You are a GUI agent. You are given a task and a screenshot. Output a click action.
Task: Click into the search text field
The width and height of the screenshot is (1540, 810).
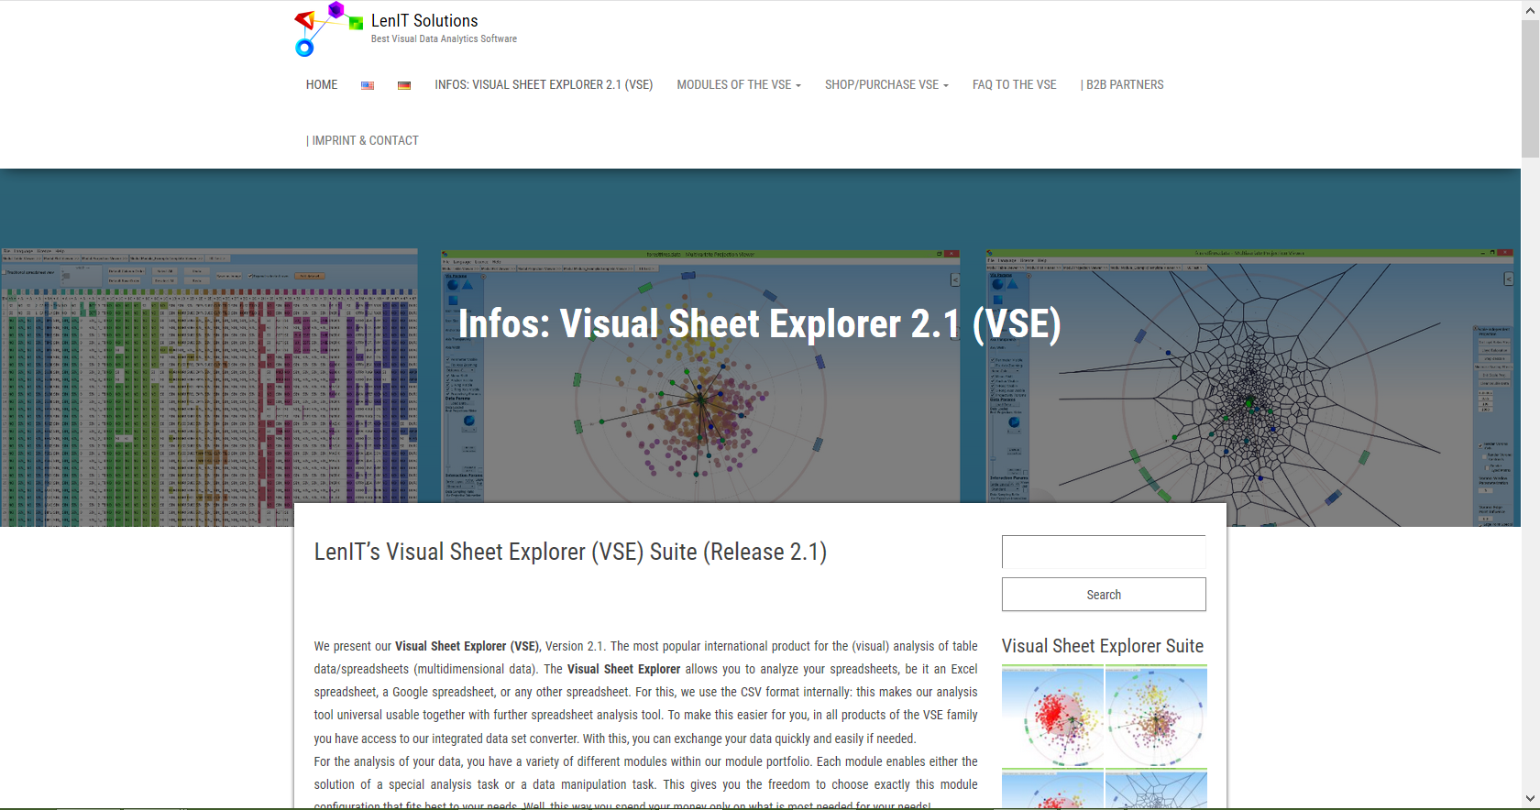[x=1103, y=553]
